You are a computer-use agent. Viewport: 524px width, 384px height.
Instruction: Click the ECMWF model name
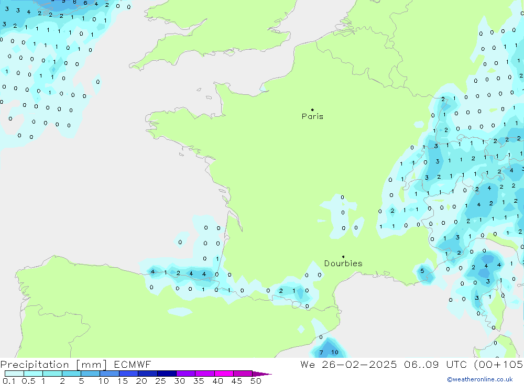[x=133, y=364]
